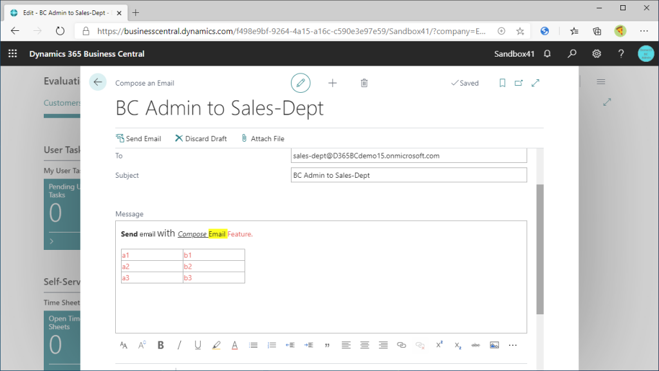Click the Send Email action
This screenshot has height=371, width=659.
pos(138,138)
